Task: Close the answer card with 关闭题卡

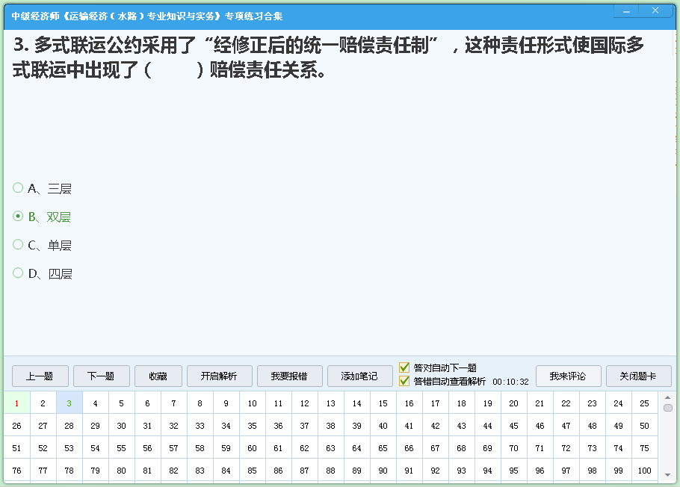Action: tap(638, 376)
